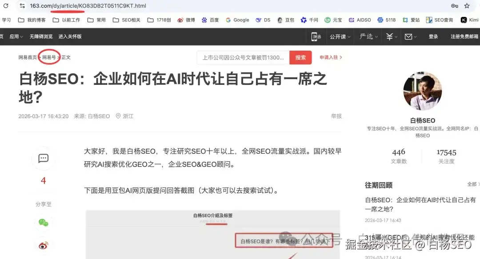This screenshot has height=259, width=480.
Task: Click the 446 文章数 count
Action: 399,156
